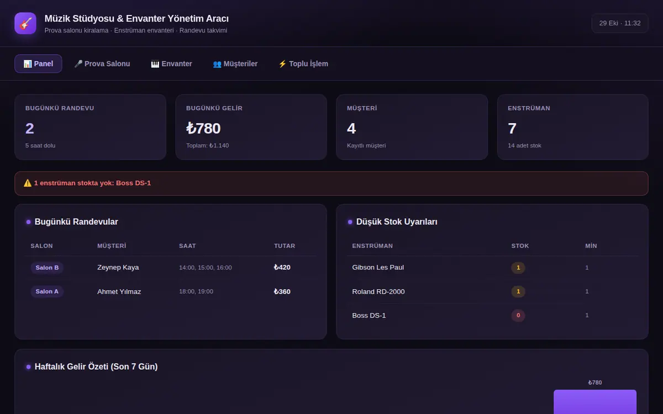
Task: Click the Salon B badge
Action: [47, 268]
